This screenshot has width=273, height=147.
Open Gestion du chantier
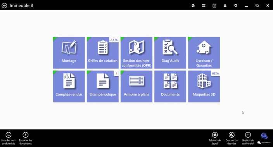[232, 138]
